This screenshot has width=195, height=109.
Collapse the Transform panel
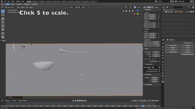(144, 10)
